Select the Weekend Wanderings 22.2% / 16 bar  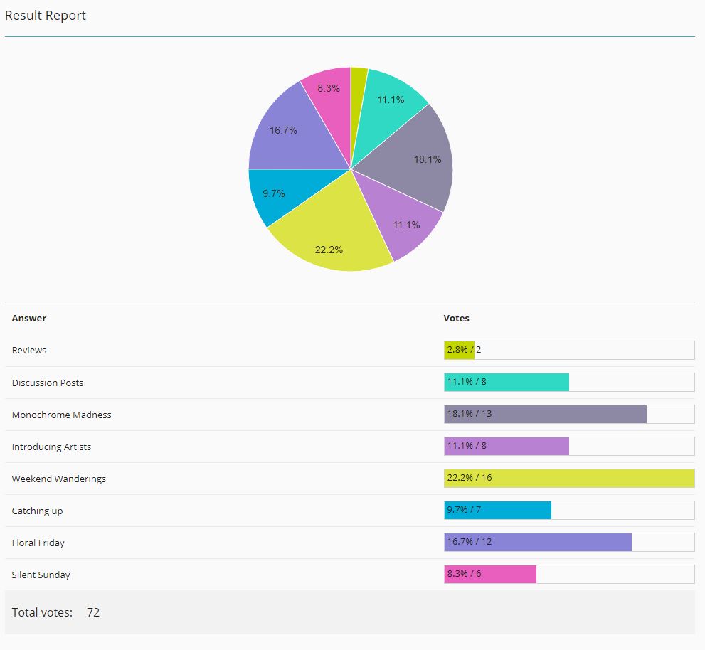[569, 479]
